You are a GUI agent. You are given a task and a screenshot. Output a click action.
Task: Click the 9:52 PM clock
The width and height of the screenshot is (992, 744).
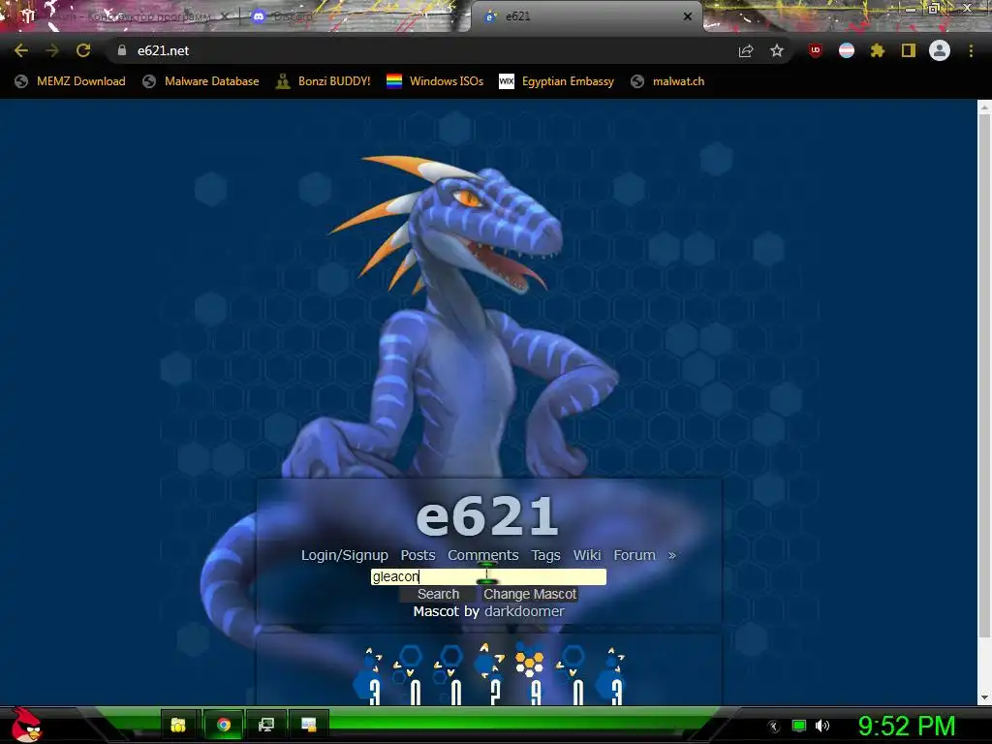907,726
